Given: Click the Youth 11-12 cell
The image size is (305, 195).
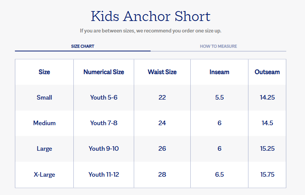Looking at the screenshot, I should (104, 174).
